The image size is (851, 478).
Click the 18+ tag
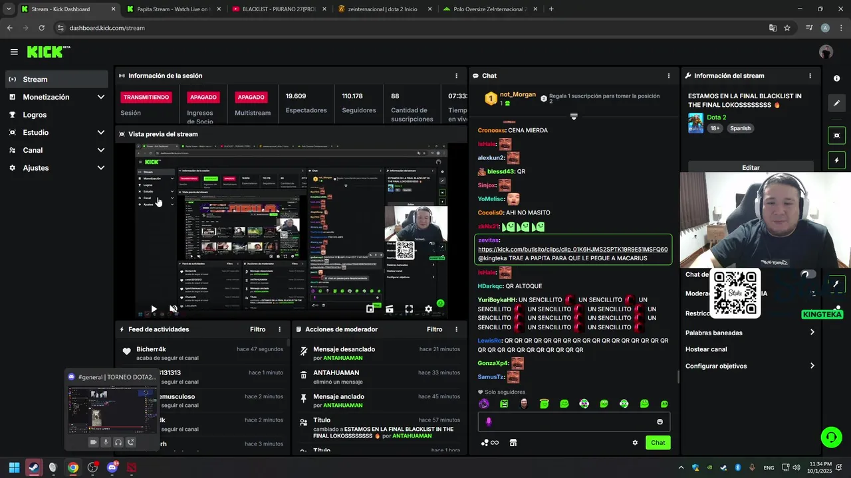click(715, 128)
